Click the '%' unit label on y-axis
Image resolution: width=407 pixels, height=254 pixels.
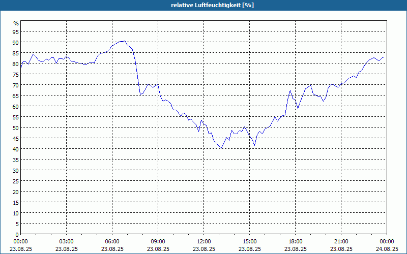(16, 23)
